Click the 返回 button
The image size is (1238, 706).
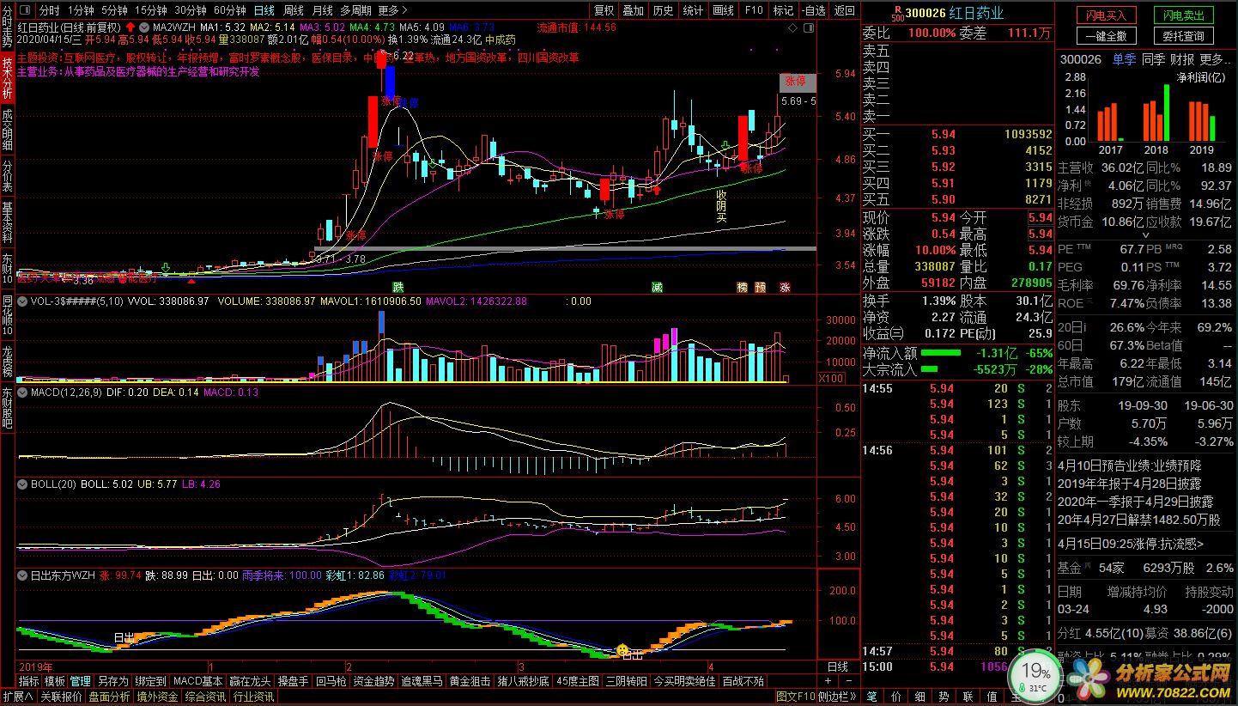coord(845,10)
